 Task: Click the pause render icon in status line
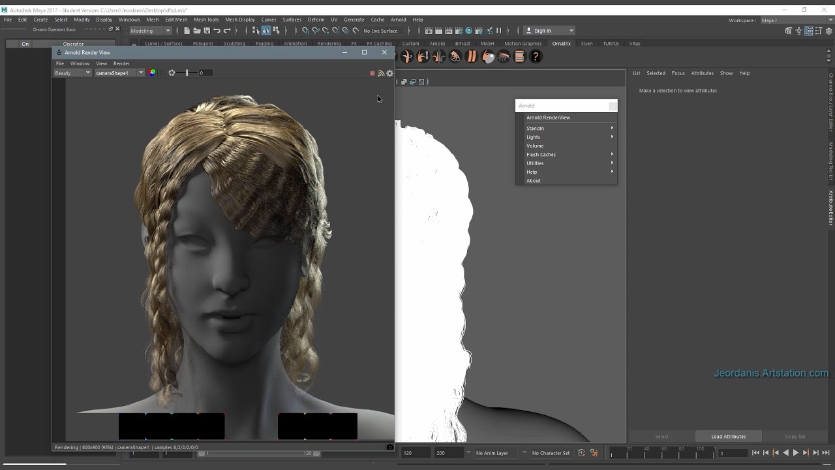[498, 31]
